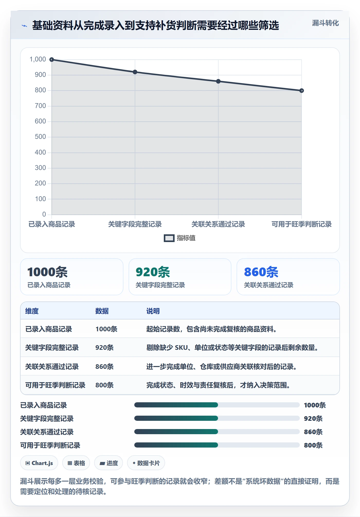Select table row 关联关系通过记录
The width and height of the screenshot is (360, 517).
coord(180,366)
